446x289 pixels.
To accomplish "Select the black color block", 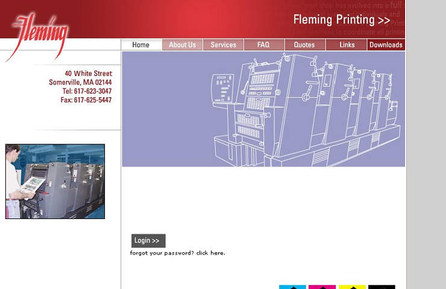I will click(x=382, y=287).
